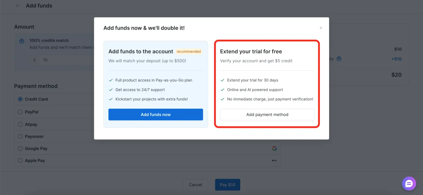This screenshot has height=195, width=423.
Task: Select Google Pay radio button
Action: pyautogui.click(x=20, y=149)
